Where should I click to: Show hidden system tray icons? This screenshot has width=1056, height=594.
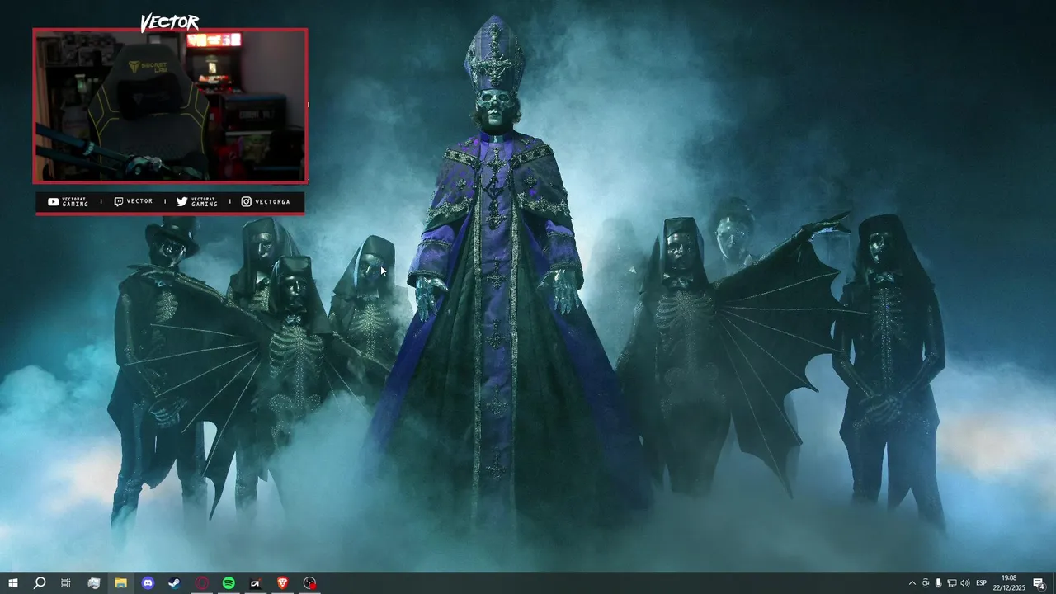pyautogui.click(x=912, y=583)
